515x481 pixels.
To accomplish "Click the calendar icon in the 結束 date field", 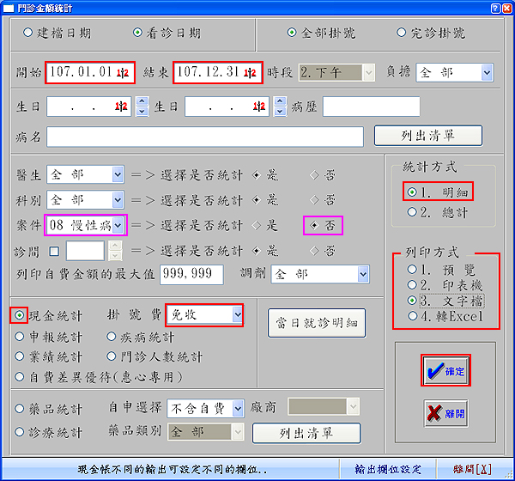I will tap(250, 73).
